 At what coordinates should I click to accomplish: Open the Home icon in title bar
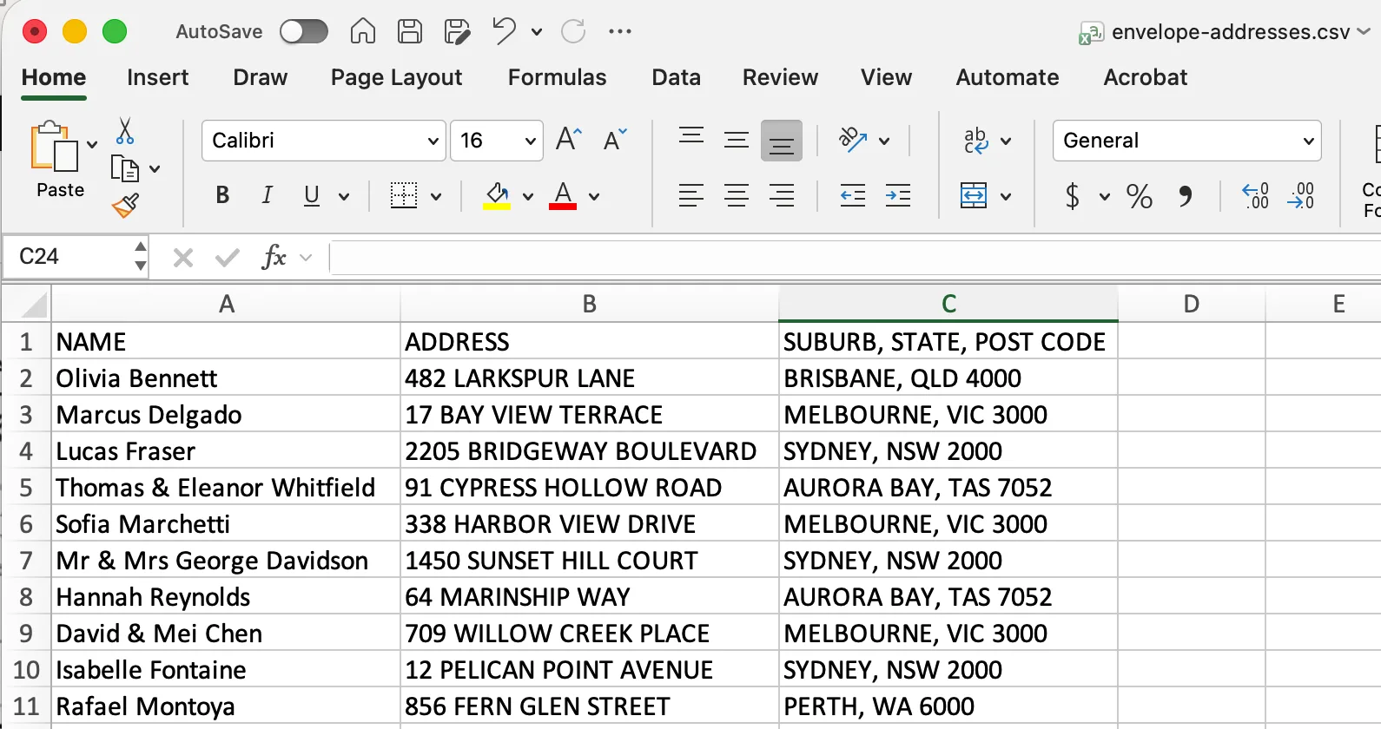(x=363, y=31)
